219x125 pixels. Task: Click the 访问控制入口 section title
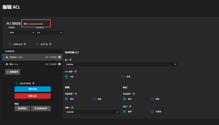72,52
